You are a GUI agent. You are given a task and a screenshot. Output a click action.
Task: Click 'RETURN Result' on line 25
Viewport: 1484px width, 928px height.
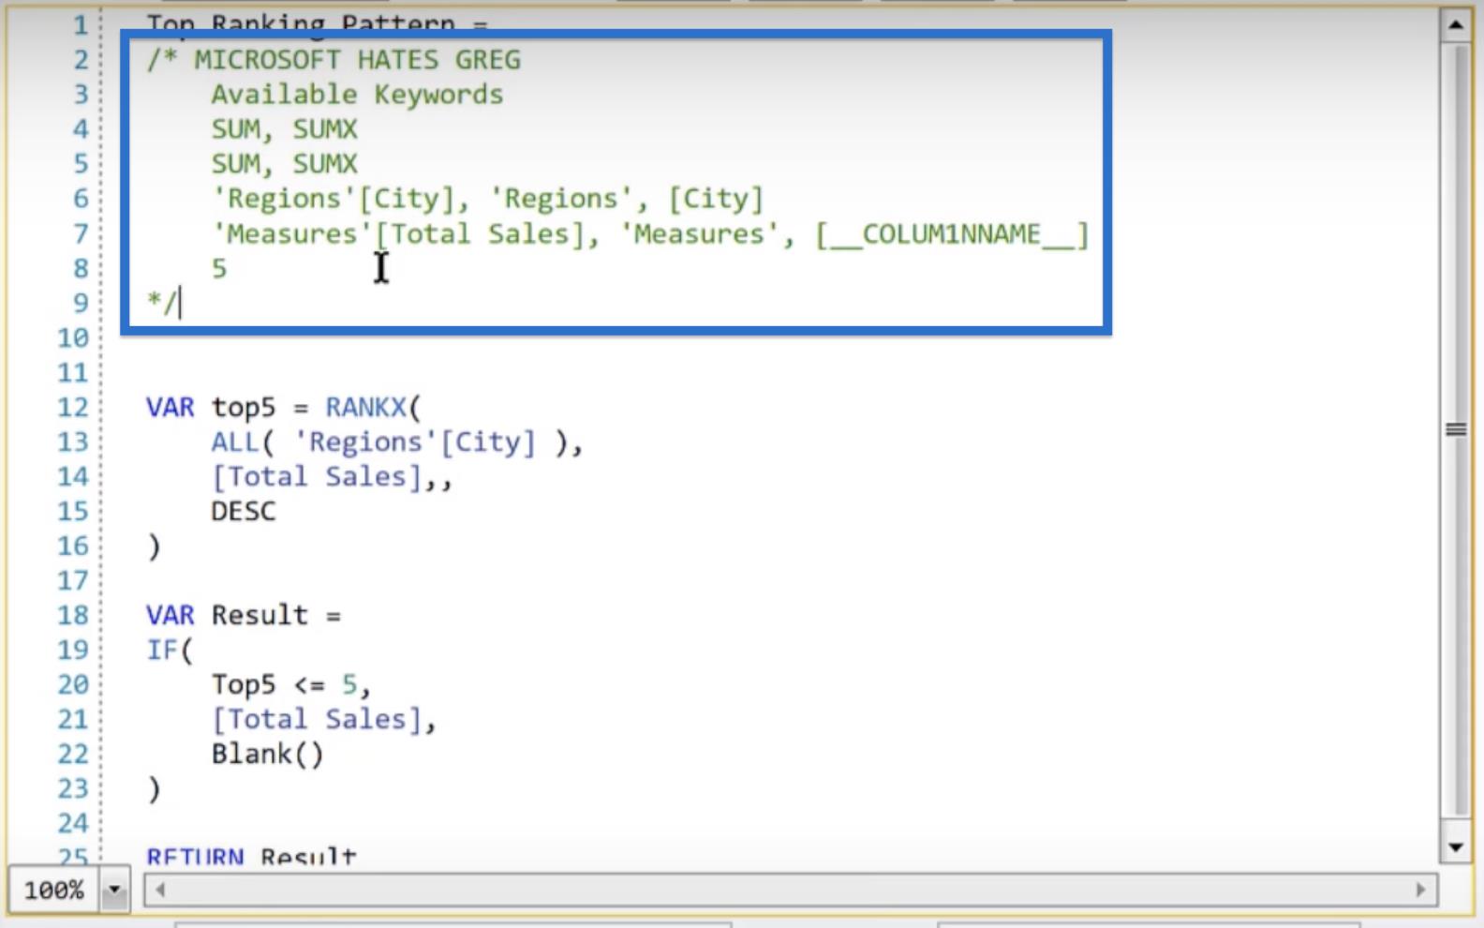coord(251,857)
